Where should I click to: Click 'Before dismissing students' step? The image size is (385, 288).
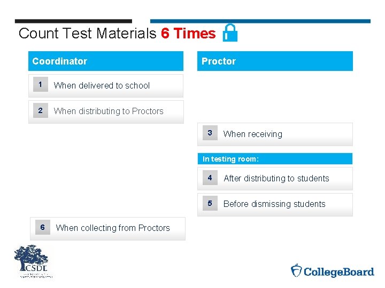coord(274,204)
